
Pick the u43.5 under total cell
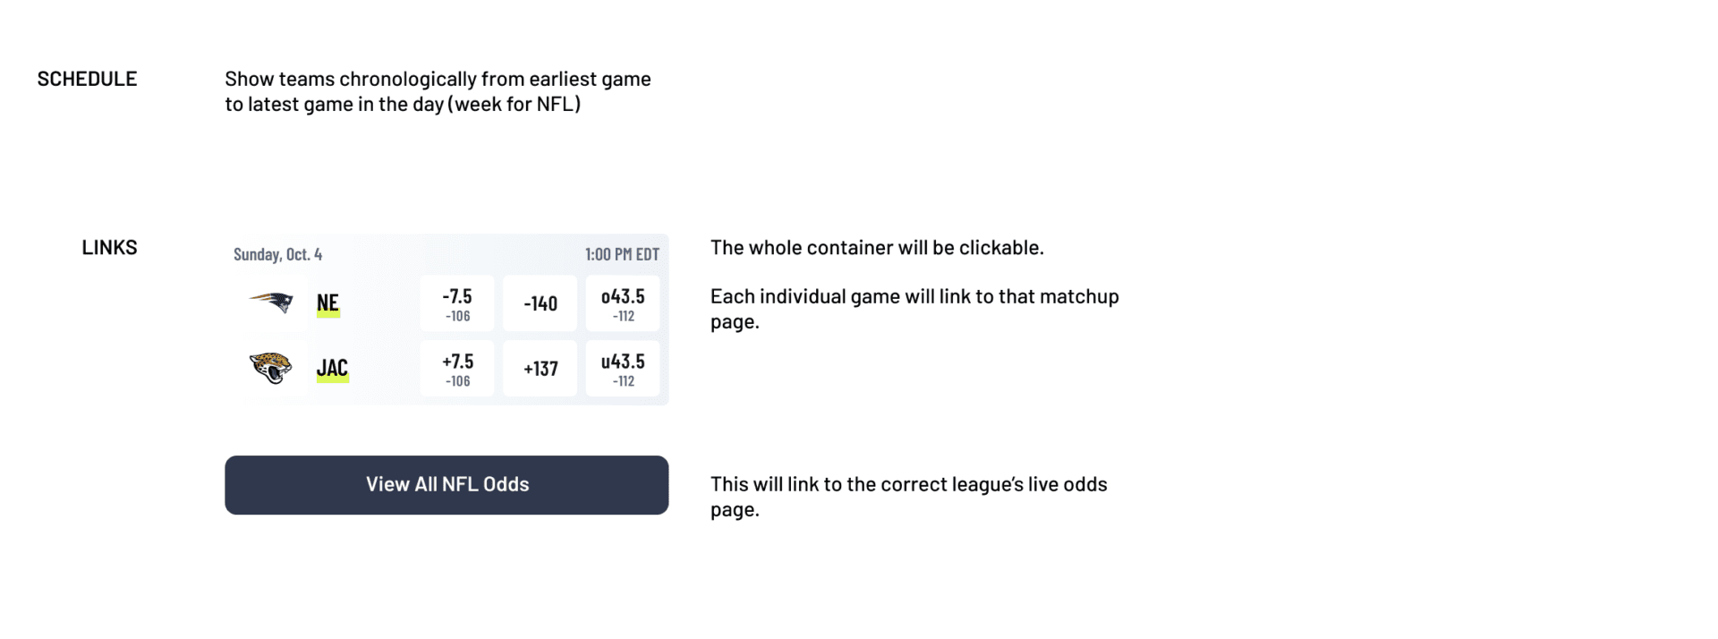point(623,368)
